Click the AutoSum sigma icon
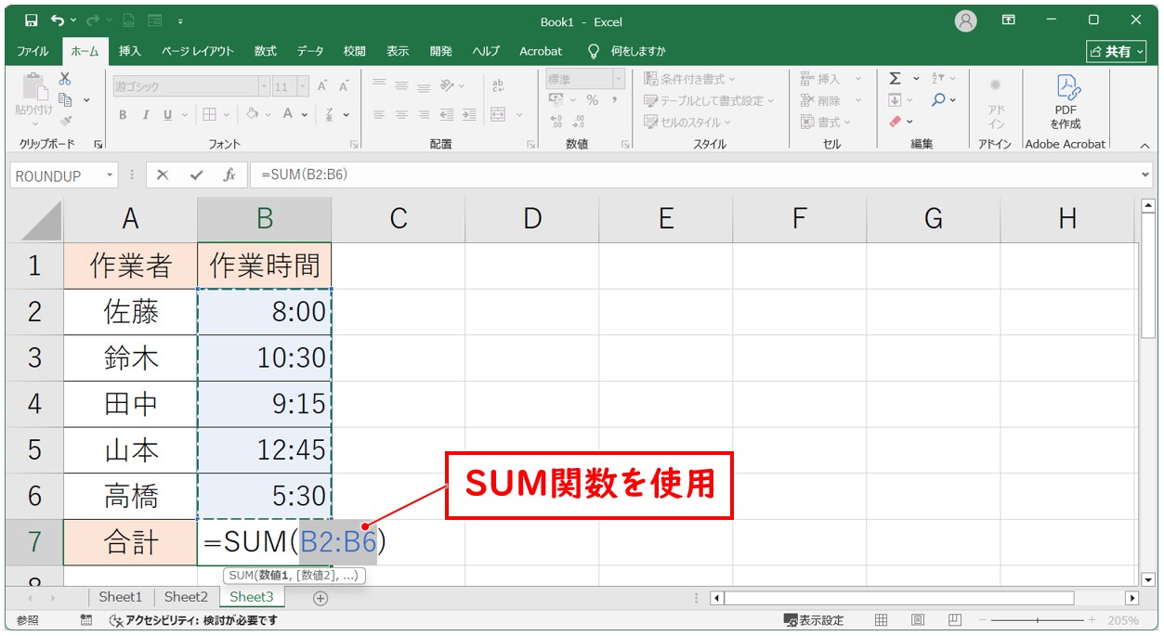Viewport: 1164px width, 636px height. 895,79
